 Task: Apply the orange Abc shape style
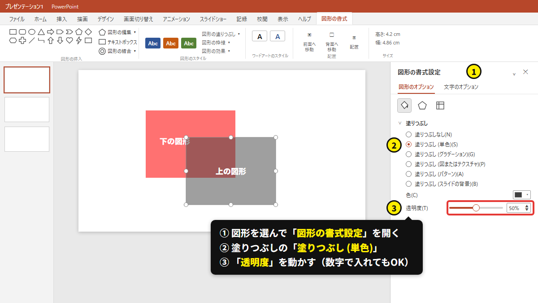pos(171,43)
